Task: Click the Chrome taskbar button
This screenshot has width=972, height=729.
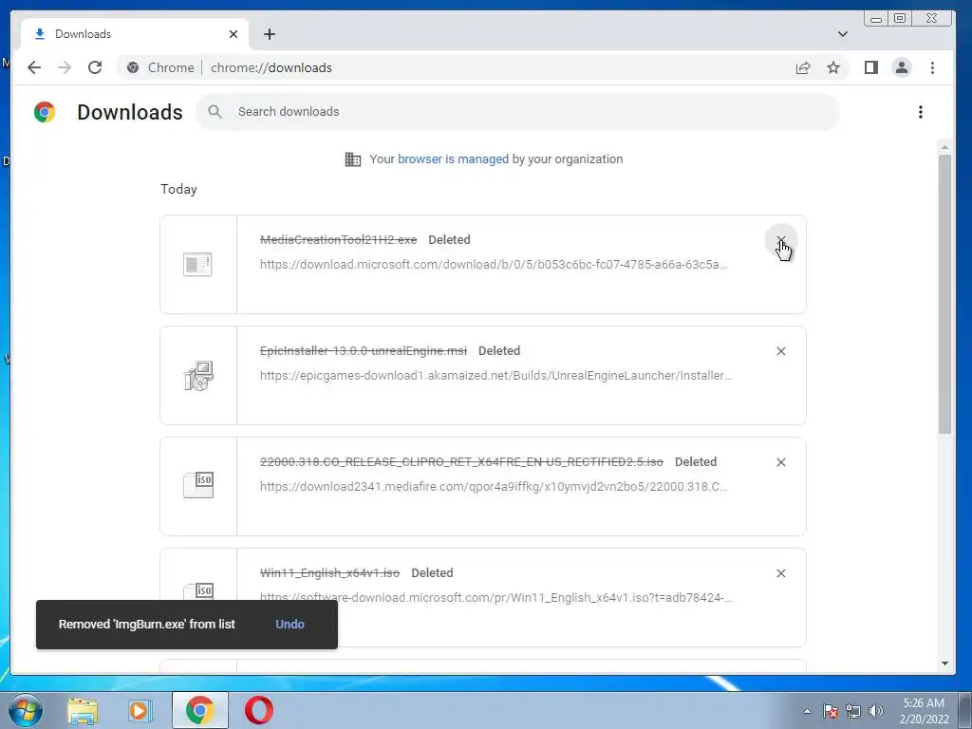Action: pos(199,710)
